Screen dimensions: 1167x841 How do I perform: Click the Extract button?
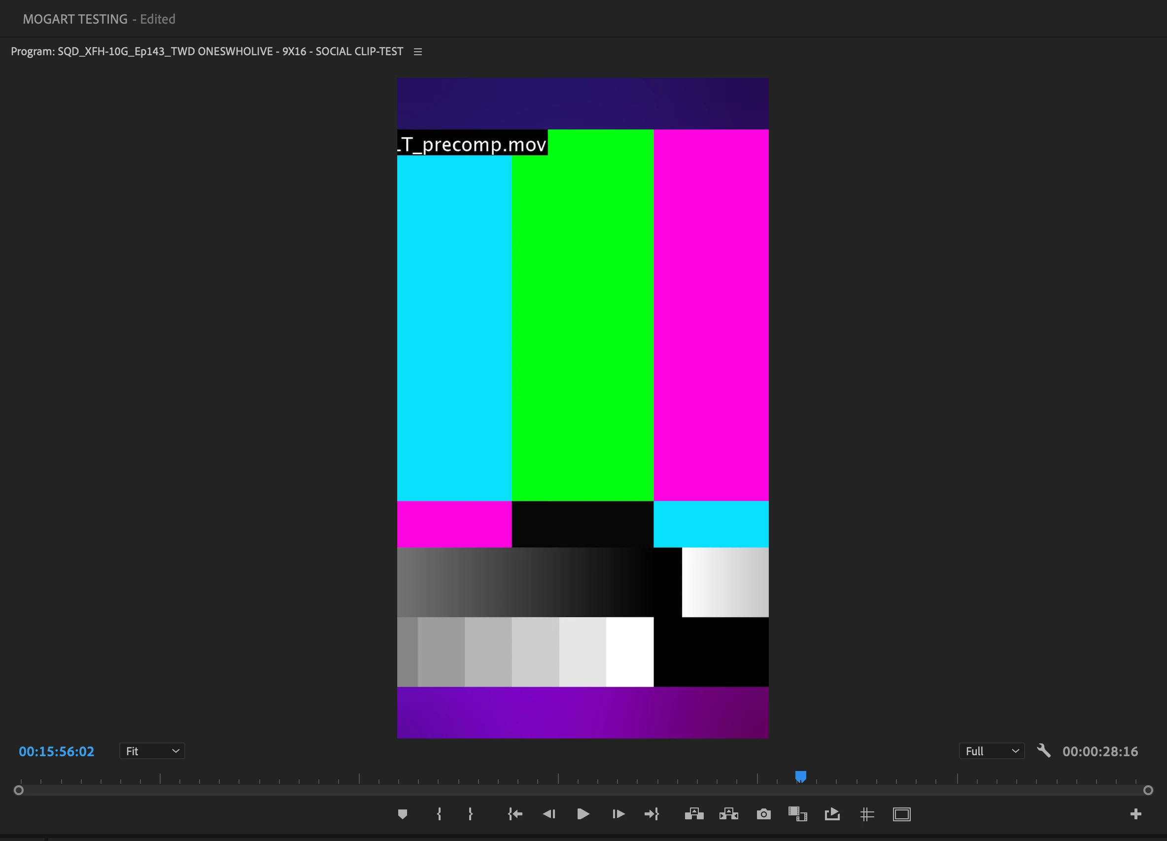(x=728, y=814)
